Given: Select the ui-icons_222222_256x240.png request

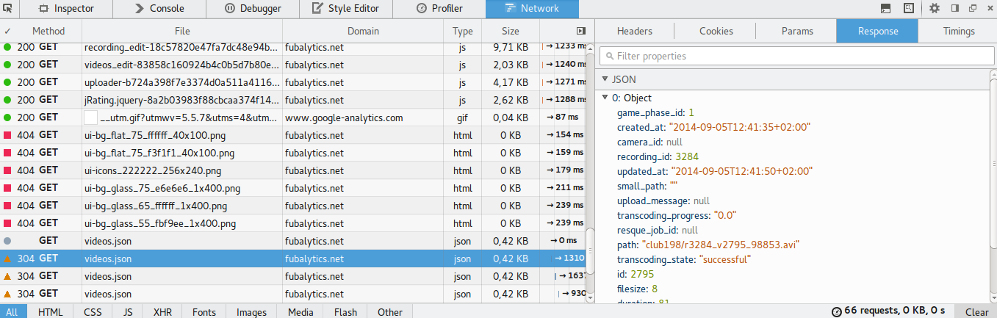Looking at the screenshot, I should [293, 170].
